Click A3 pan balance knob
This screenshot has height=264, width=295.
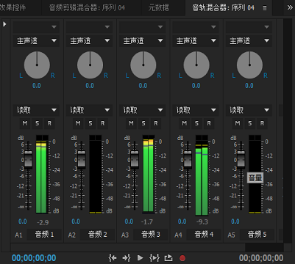pyautogui.click(x=143, y=65)
